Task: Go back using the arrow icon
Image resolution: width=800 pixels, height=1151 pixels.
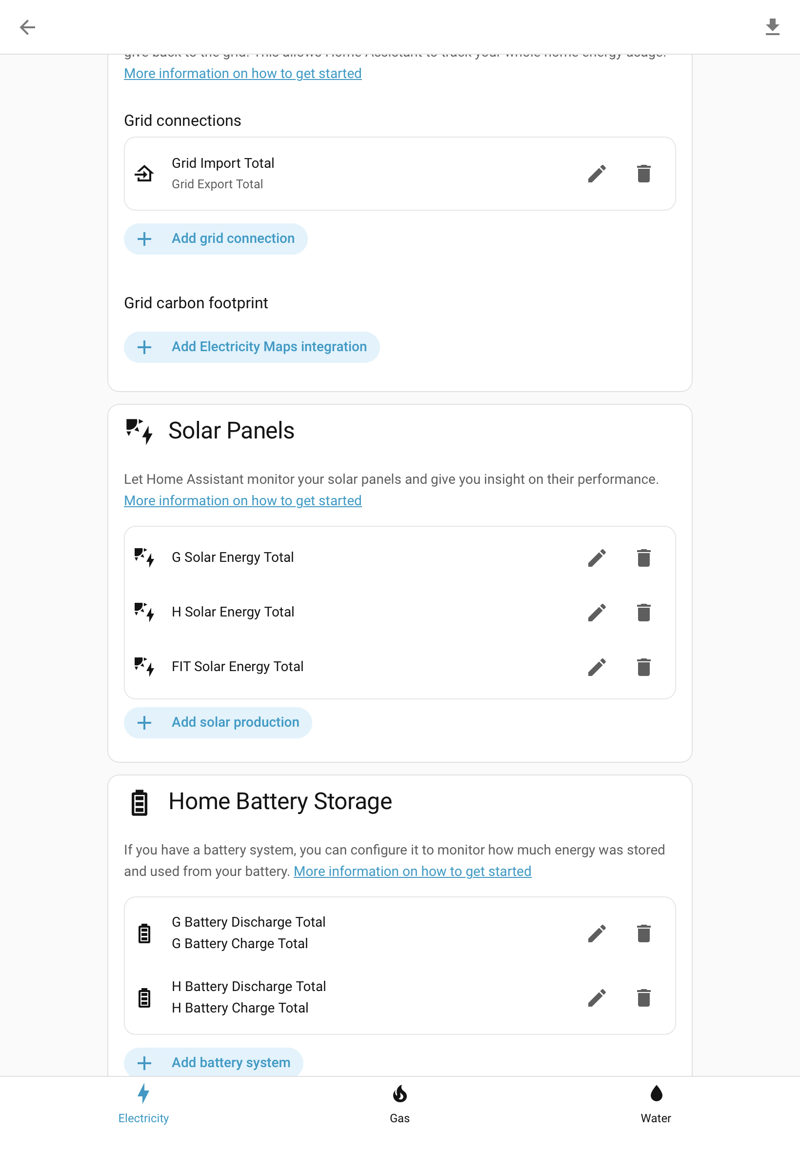Action: tap(27, 27)
